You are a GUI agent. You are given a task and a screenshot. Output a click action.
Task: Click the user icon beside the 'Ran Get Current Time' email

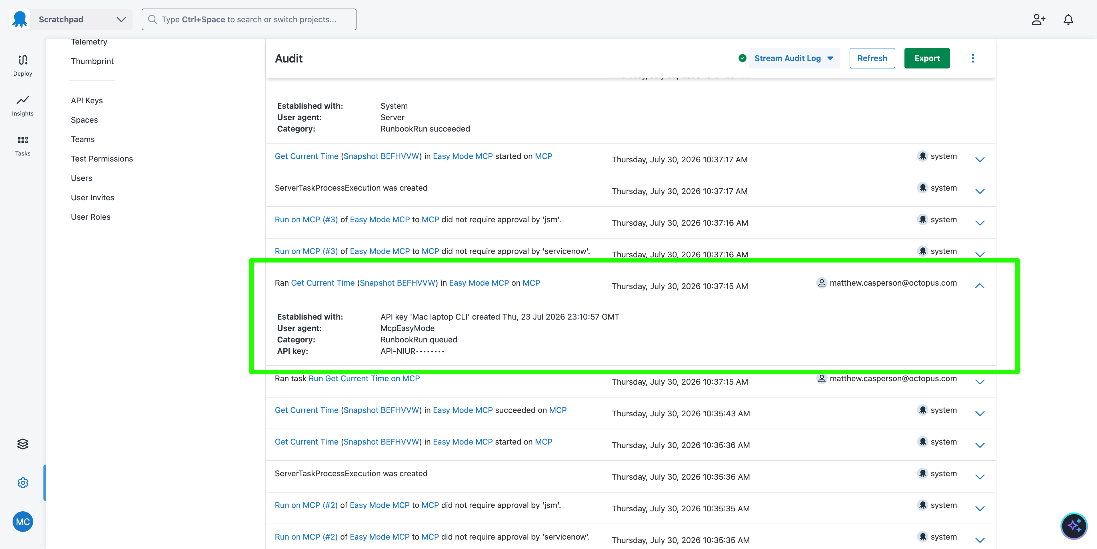[x=822, y=283]
